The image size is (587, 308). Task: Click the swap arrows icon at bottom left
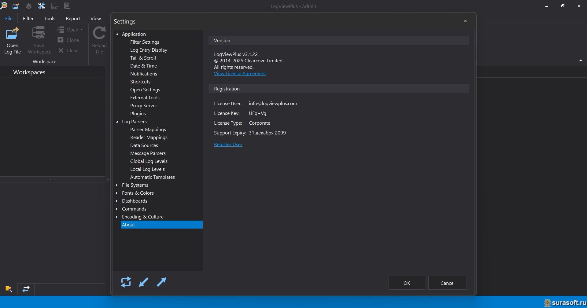tap(26, 289)
